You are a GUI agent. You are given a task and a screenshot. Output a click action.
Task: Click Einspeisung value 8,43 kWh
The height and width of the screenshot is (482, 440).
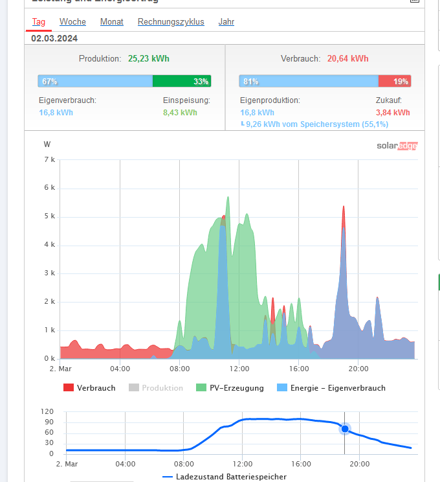pyautogui.click(x=180, y=113)
